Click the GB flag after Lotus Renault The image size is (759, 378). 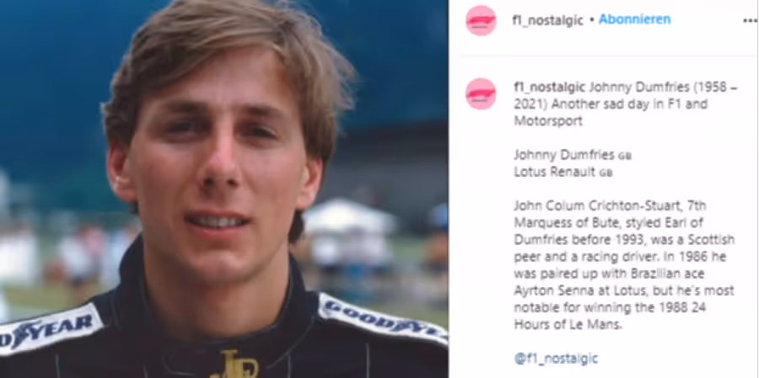point(606,173)
